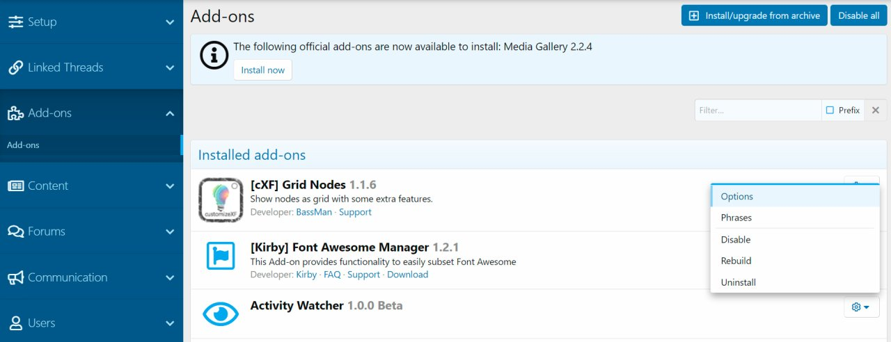Click the Linked Threads chain icon
Image resolution: width=891 pixels, height=342 pixels.
pyautogui.click(x=15, y=67)
